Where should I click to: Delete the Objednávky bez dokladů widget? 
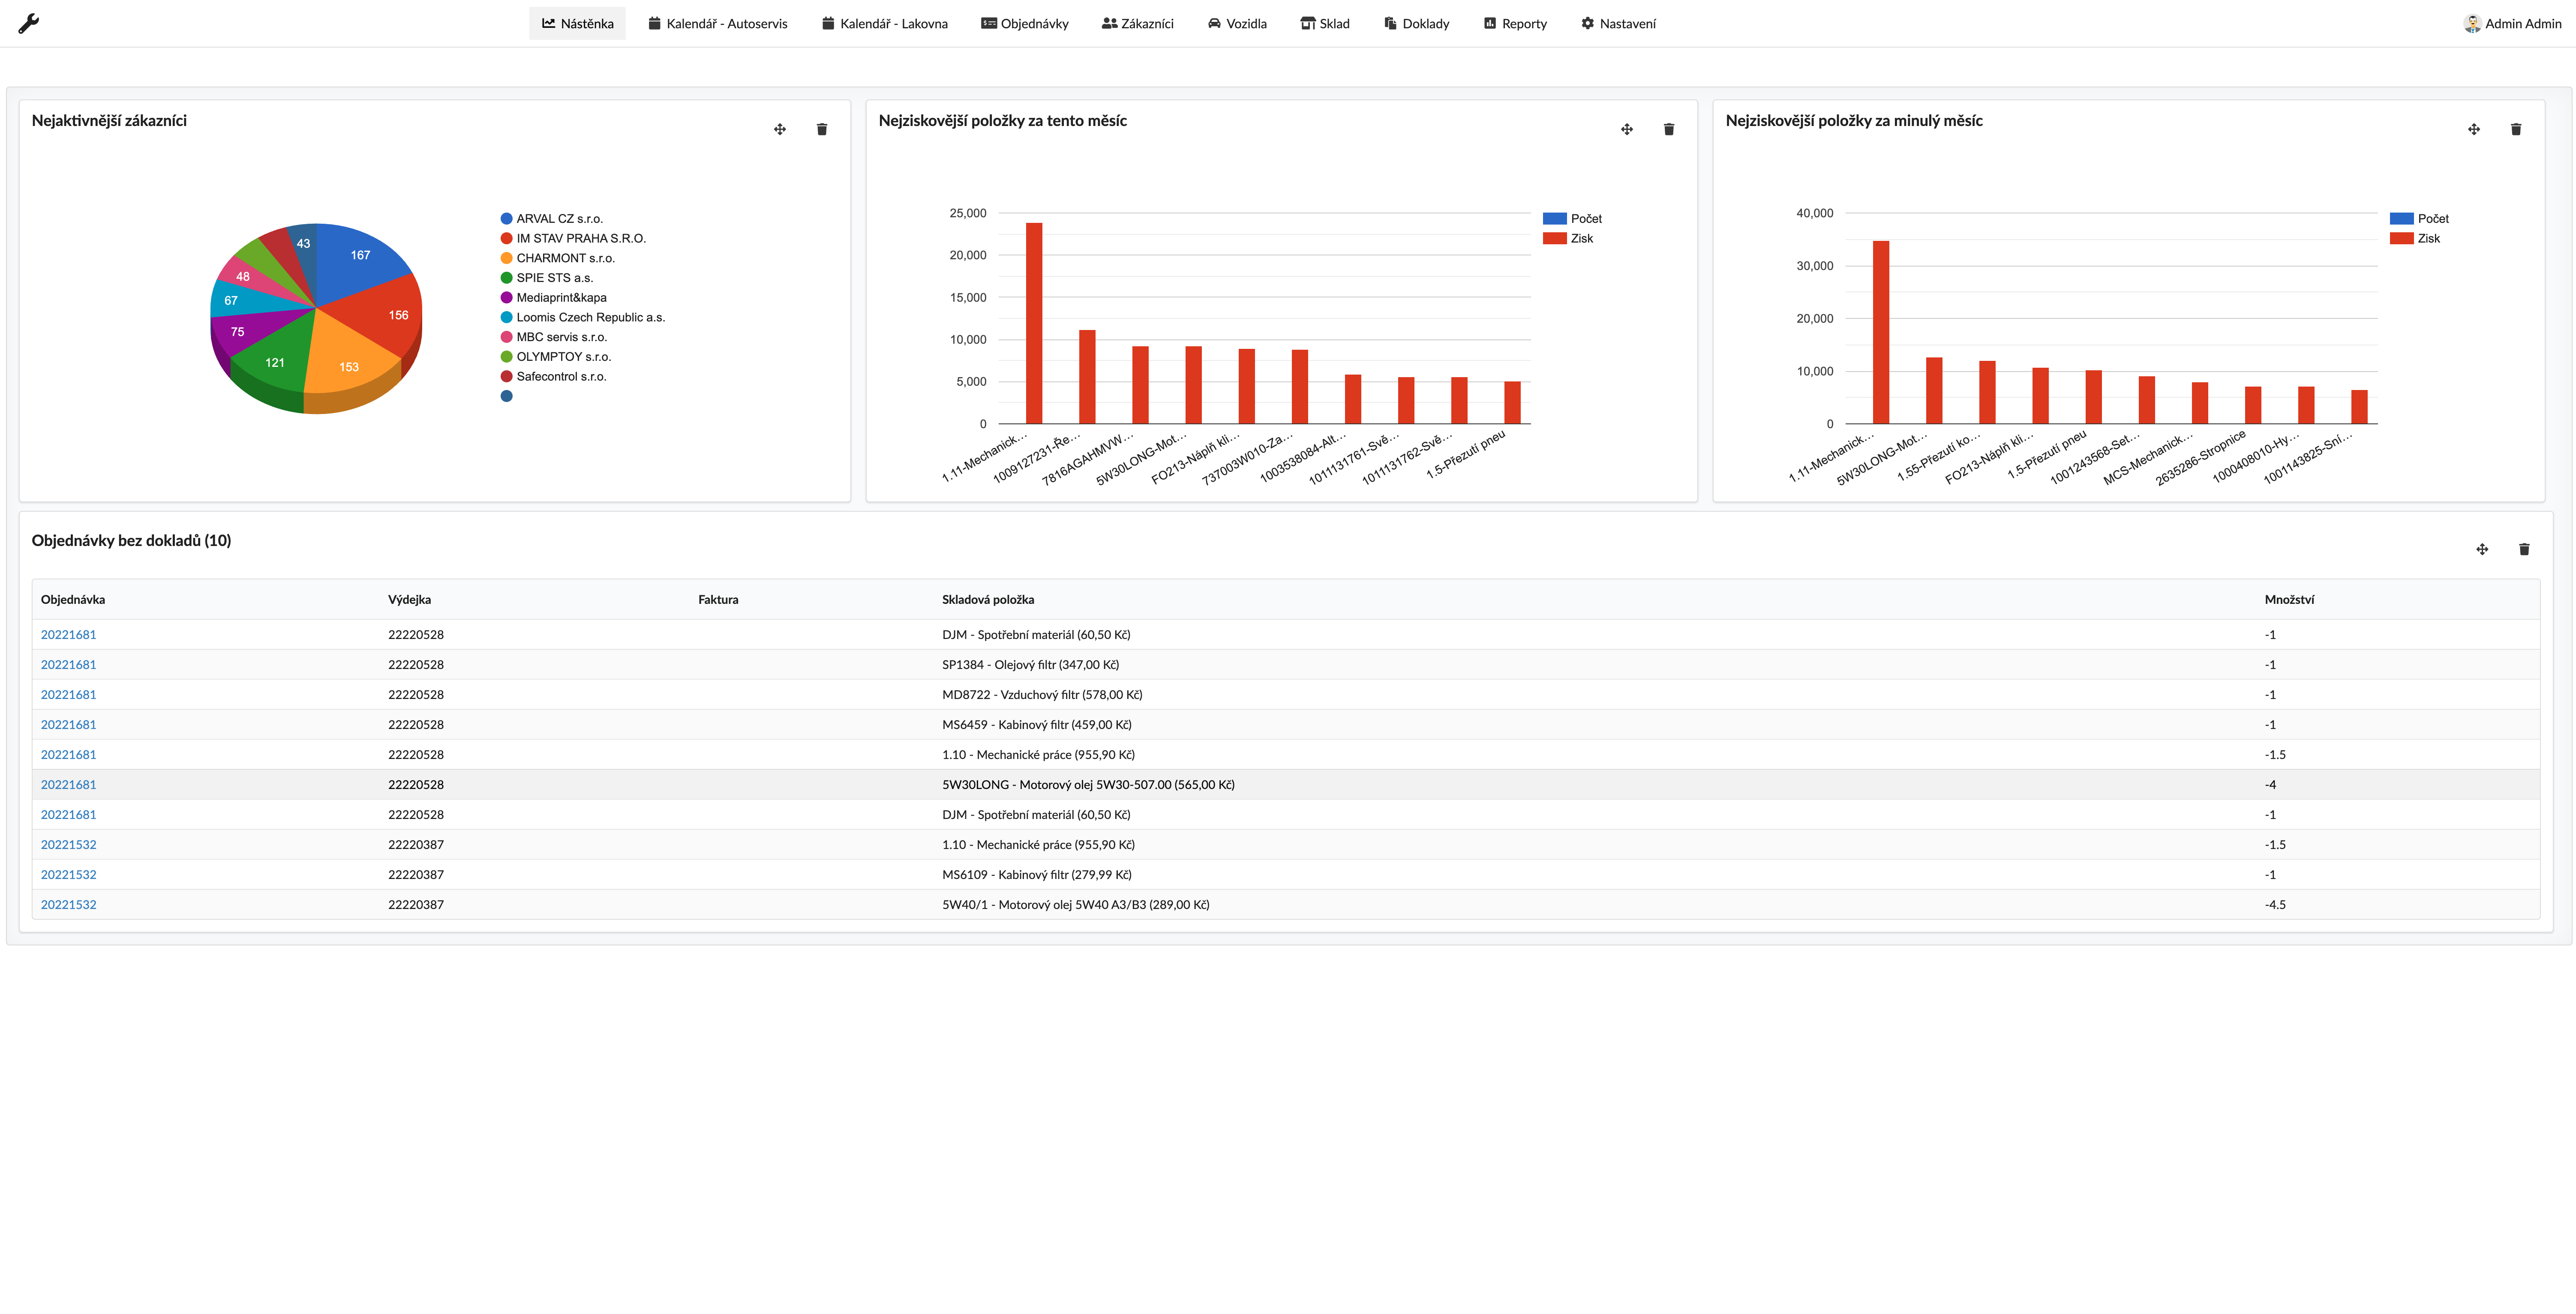2524,549
